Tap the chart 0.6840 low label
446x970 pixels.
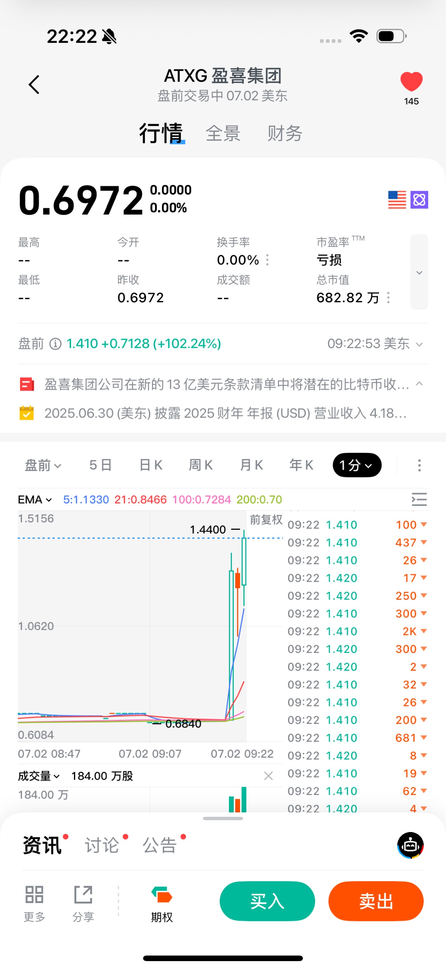(x=183, y=724)
